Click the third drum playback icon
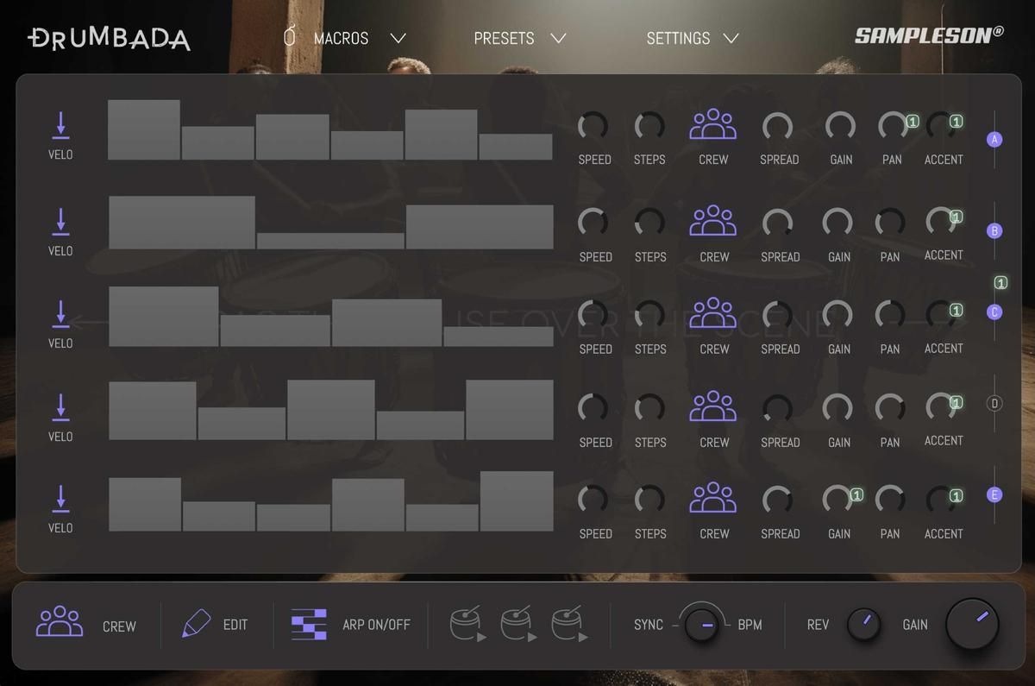This screenshot has width=1035, height=686. click(x=569, y=624)
